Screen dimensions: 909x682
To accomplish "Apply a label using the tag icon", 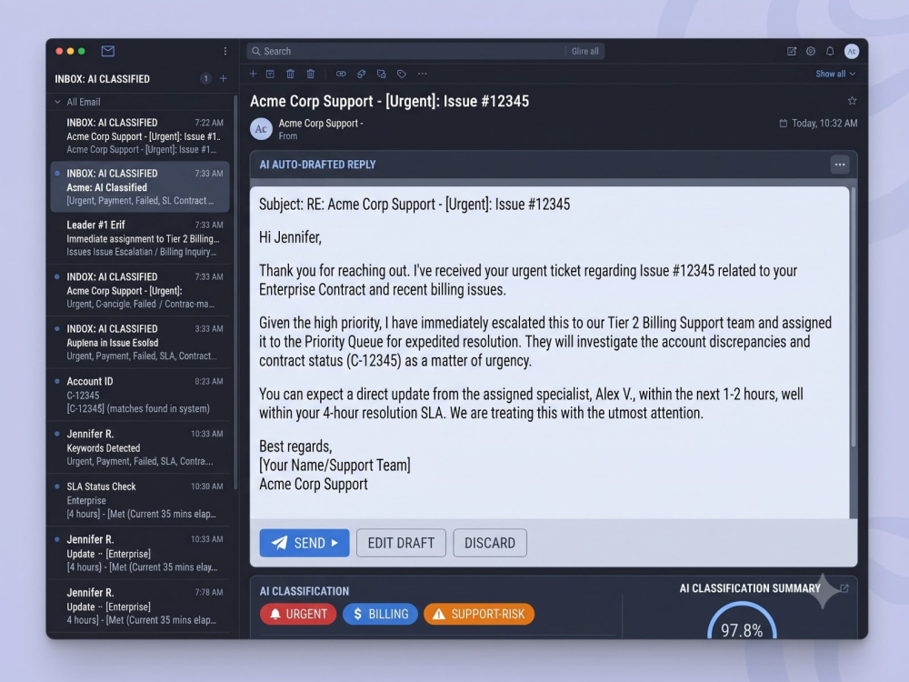I will 401,74.
